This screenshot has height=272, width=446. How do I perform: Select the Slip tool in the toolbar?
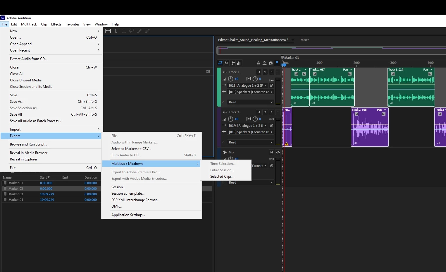108,31
